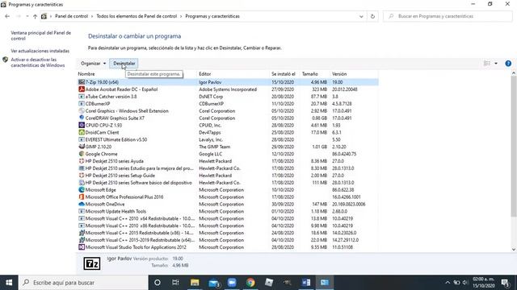Open Google Chrome from the taskbar

[x=250, y=283]
